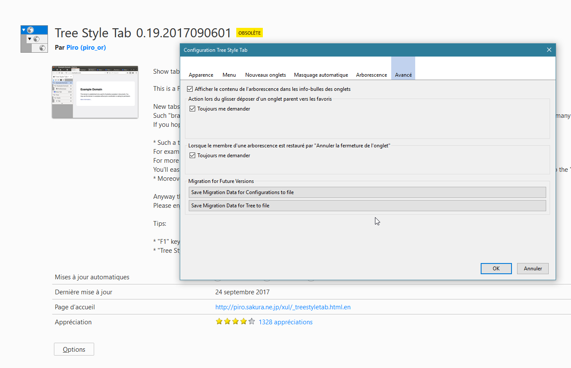Open the 1328 appréciations link

(285, 322)
